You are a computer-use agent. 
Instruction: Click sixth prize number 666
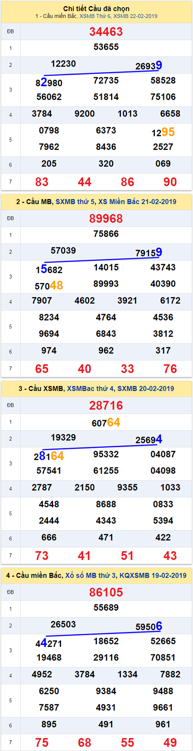point(49,538)
